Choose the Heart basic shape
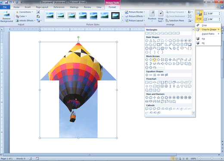The width and height of the screenshot is (224, 161). (166, 48)
